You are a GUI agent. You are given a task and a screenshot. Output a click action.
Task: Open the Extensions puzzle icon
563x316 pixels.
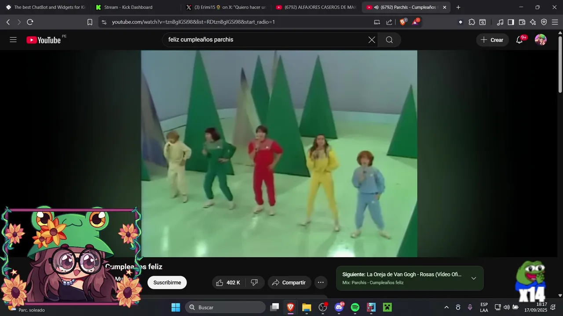tap(472, 22)
